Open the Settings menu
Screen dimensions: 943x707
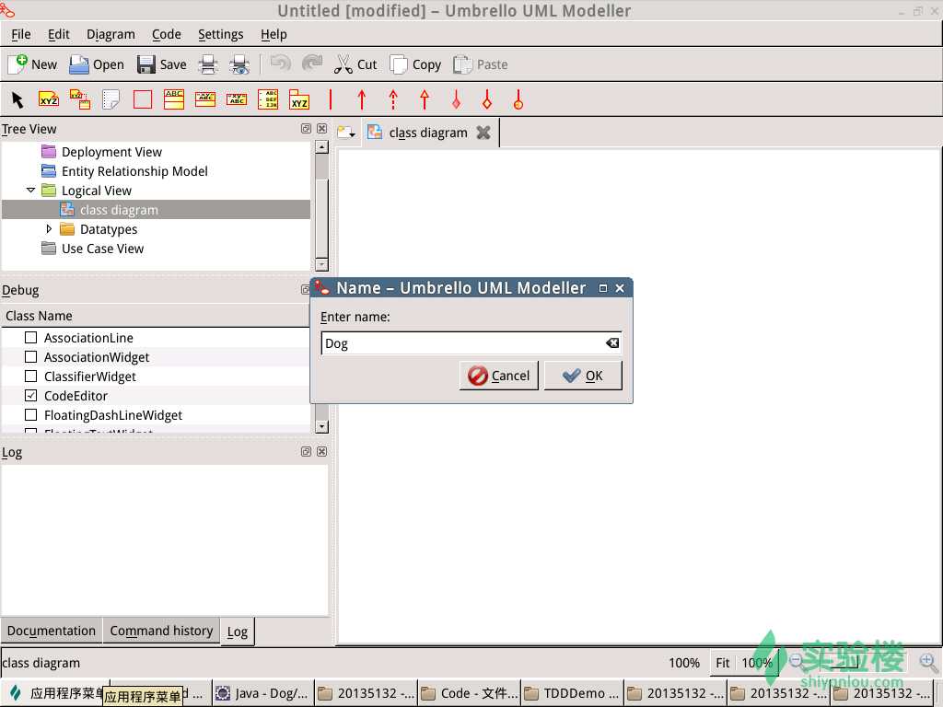[x=221, y=34]
